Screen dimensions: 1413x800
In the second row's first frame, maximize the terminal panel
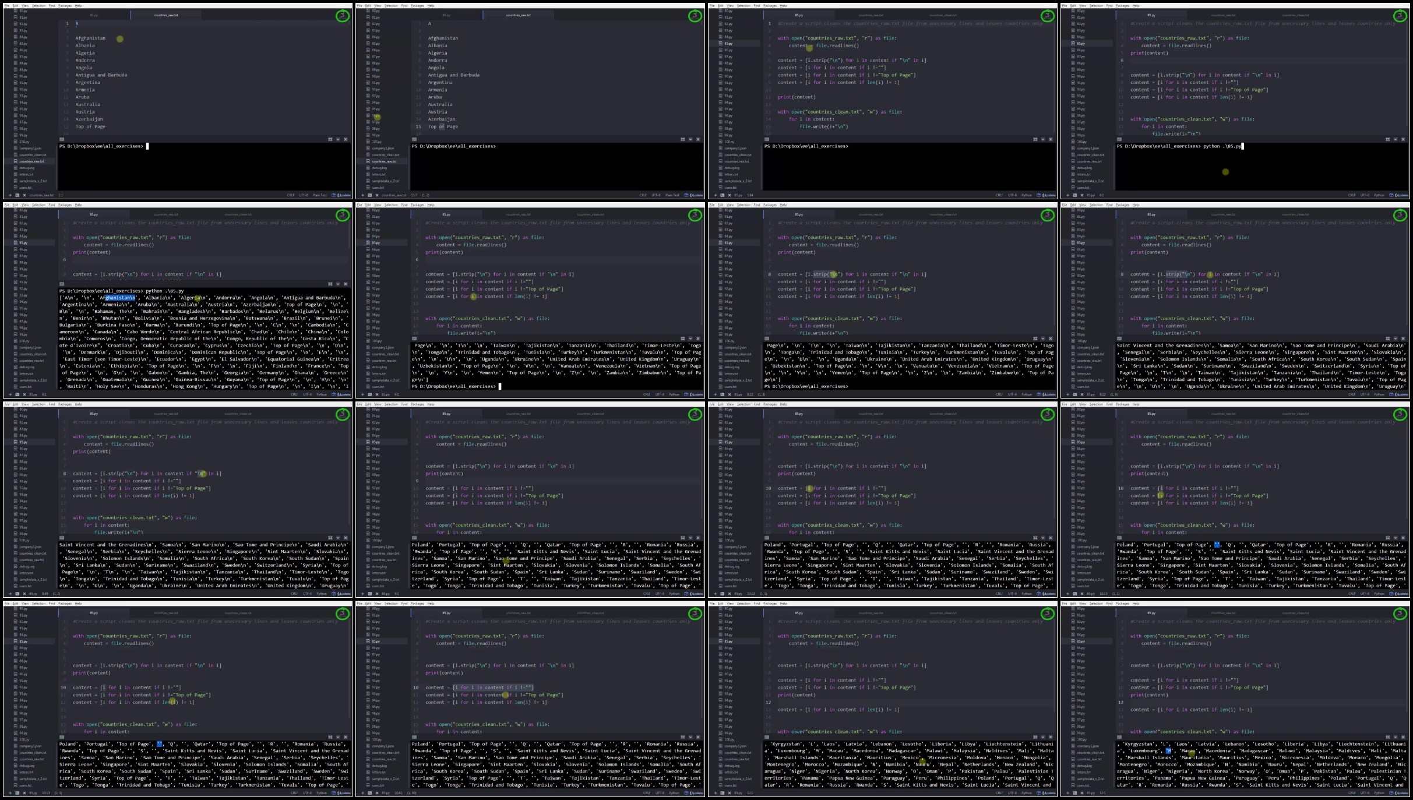pos(330,284)
